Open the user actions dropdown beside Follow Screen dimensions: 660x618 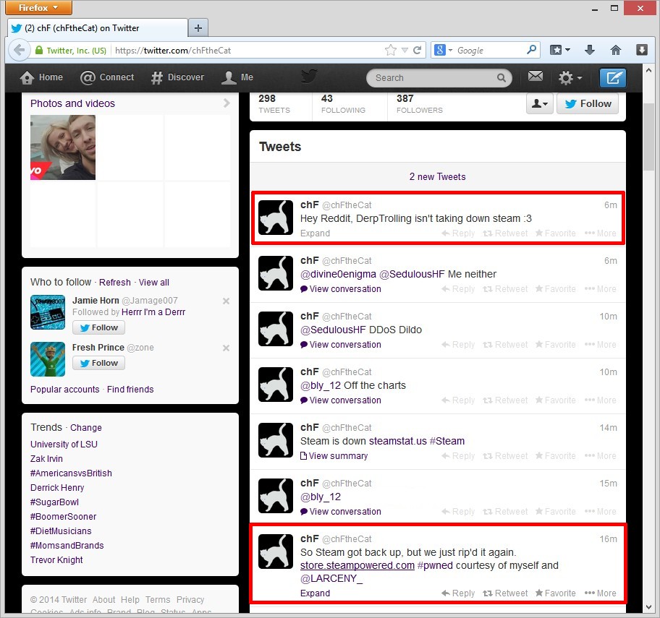[540, 103]
